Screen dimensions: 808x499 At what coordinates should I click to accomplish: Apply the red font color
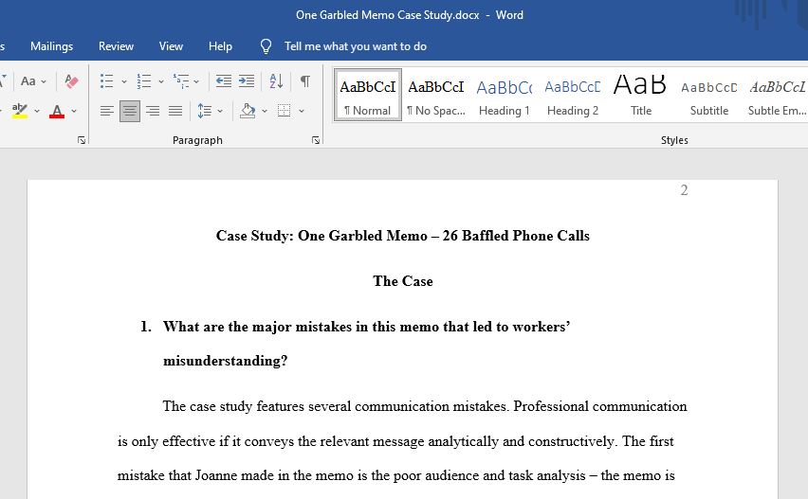57,111
